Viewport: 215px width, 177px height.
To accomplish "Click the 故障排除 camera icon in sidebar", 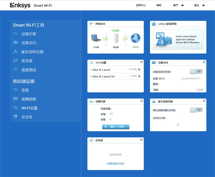I will pos(15,99).
